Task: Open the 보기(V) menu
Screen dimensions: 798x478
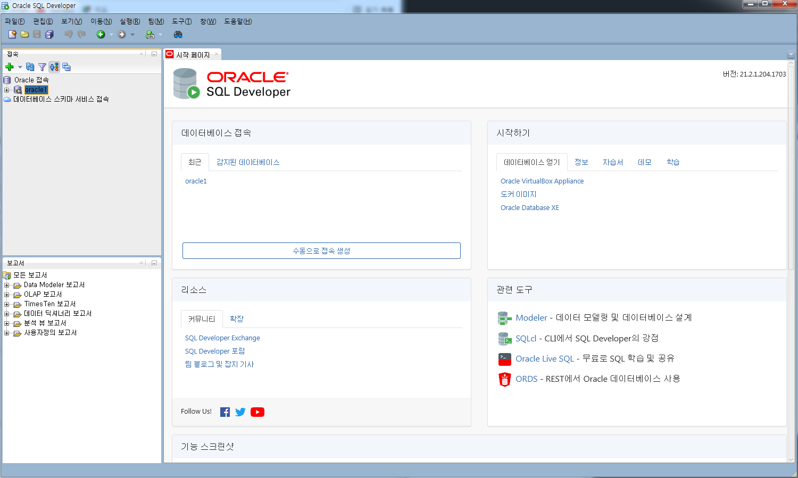Action: coord(71,21)
